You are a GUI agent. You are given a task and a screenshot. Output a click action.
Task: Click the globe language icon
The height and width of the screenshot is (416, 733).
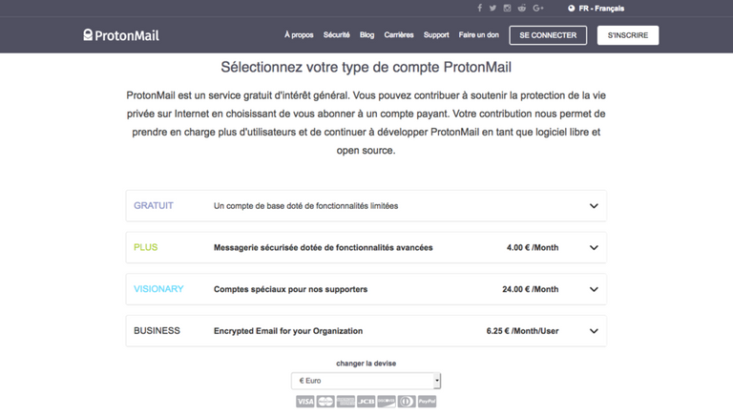point(572,9)
